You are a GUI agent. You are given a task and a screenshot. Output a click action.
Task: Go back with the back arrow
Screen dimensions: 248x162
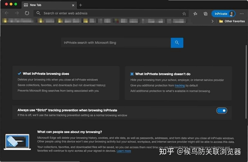7,13
